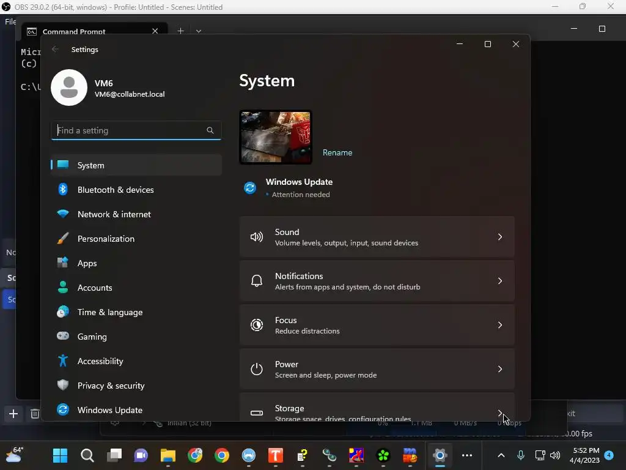
Task: Click the search magnifier in Find a setting
Action: pyautogui.click(x=210, y=130)
